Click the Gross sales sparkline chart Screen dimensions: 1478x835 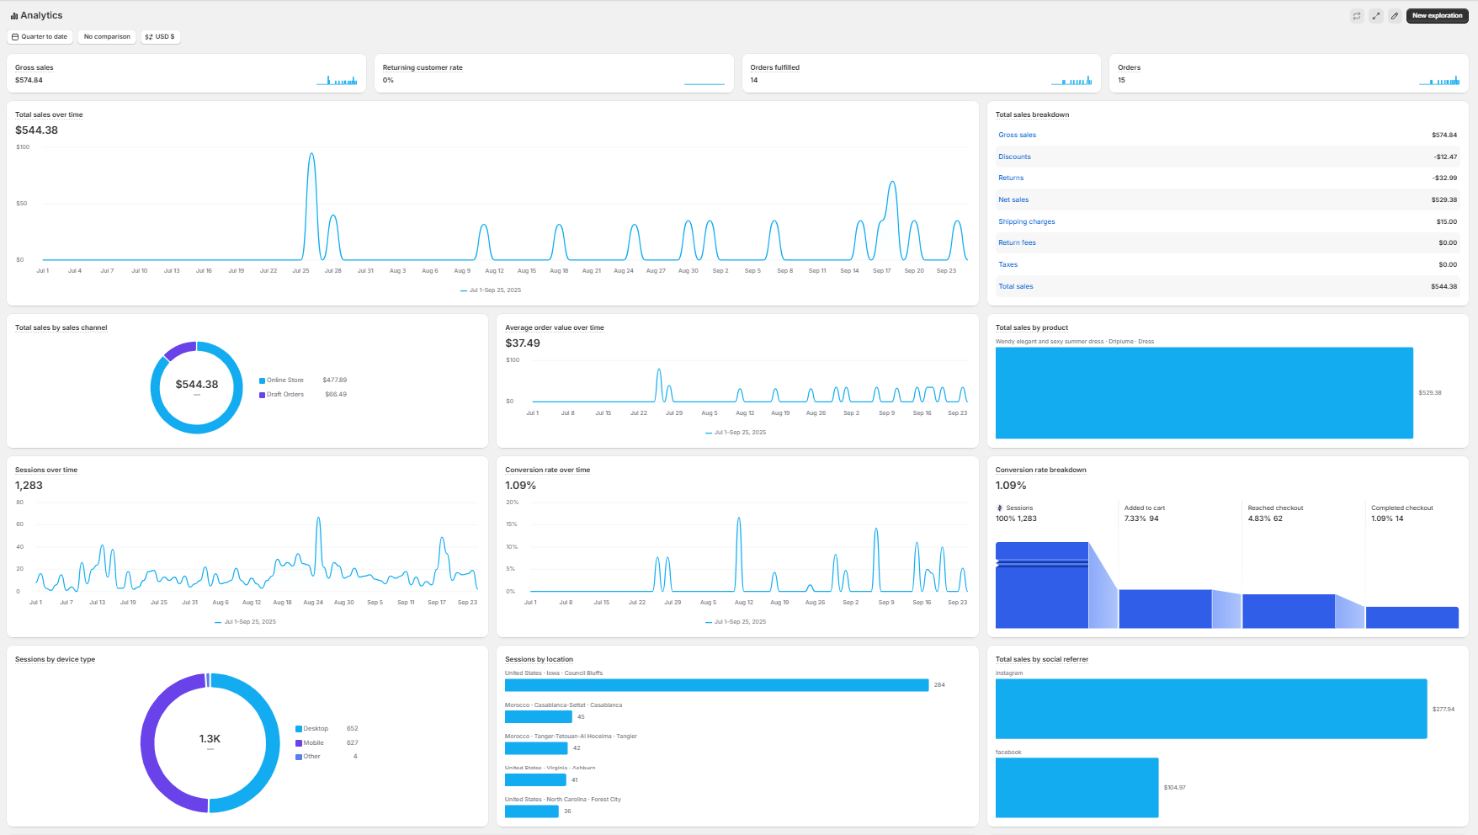(x=337, y=81)
